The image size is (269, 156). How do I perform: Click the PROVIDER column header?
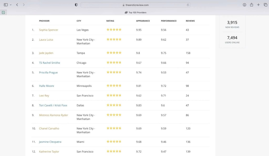point(44,21)
